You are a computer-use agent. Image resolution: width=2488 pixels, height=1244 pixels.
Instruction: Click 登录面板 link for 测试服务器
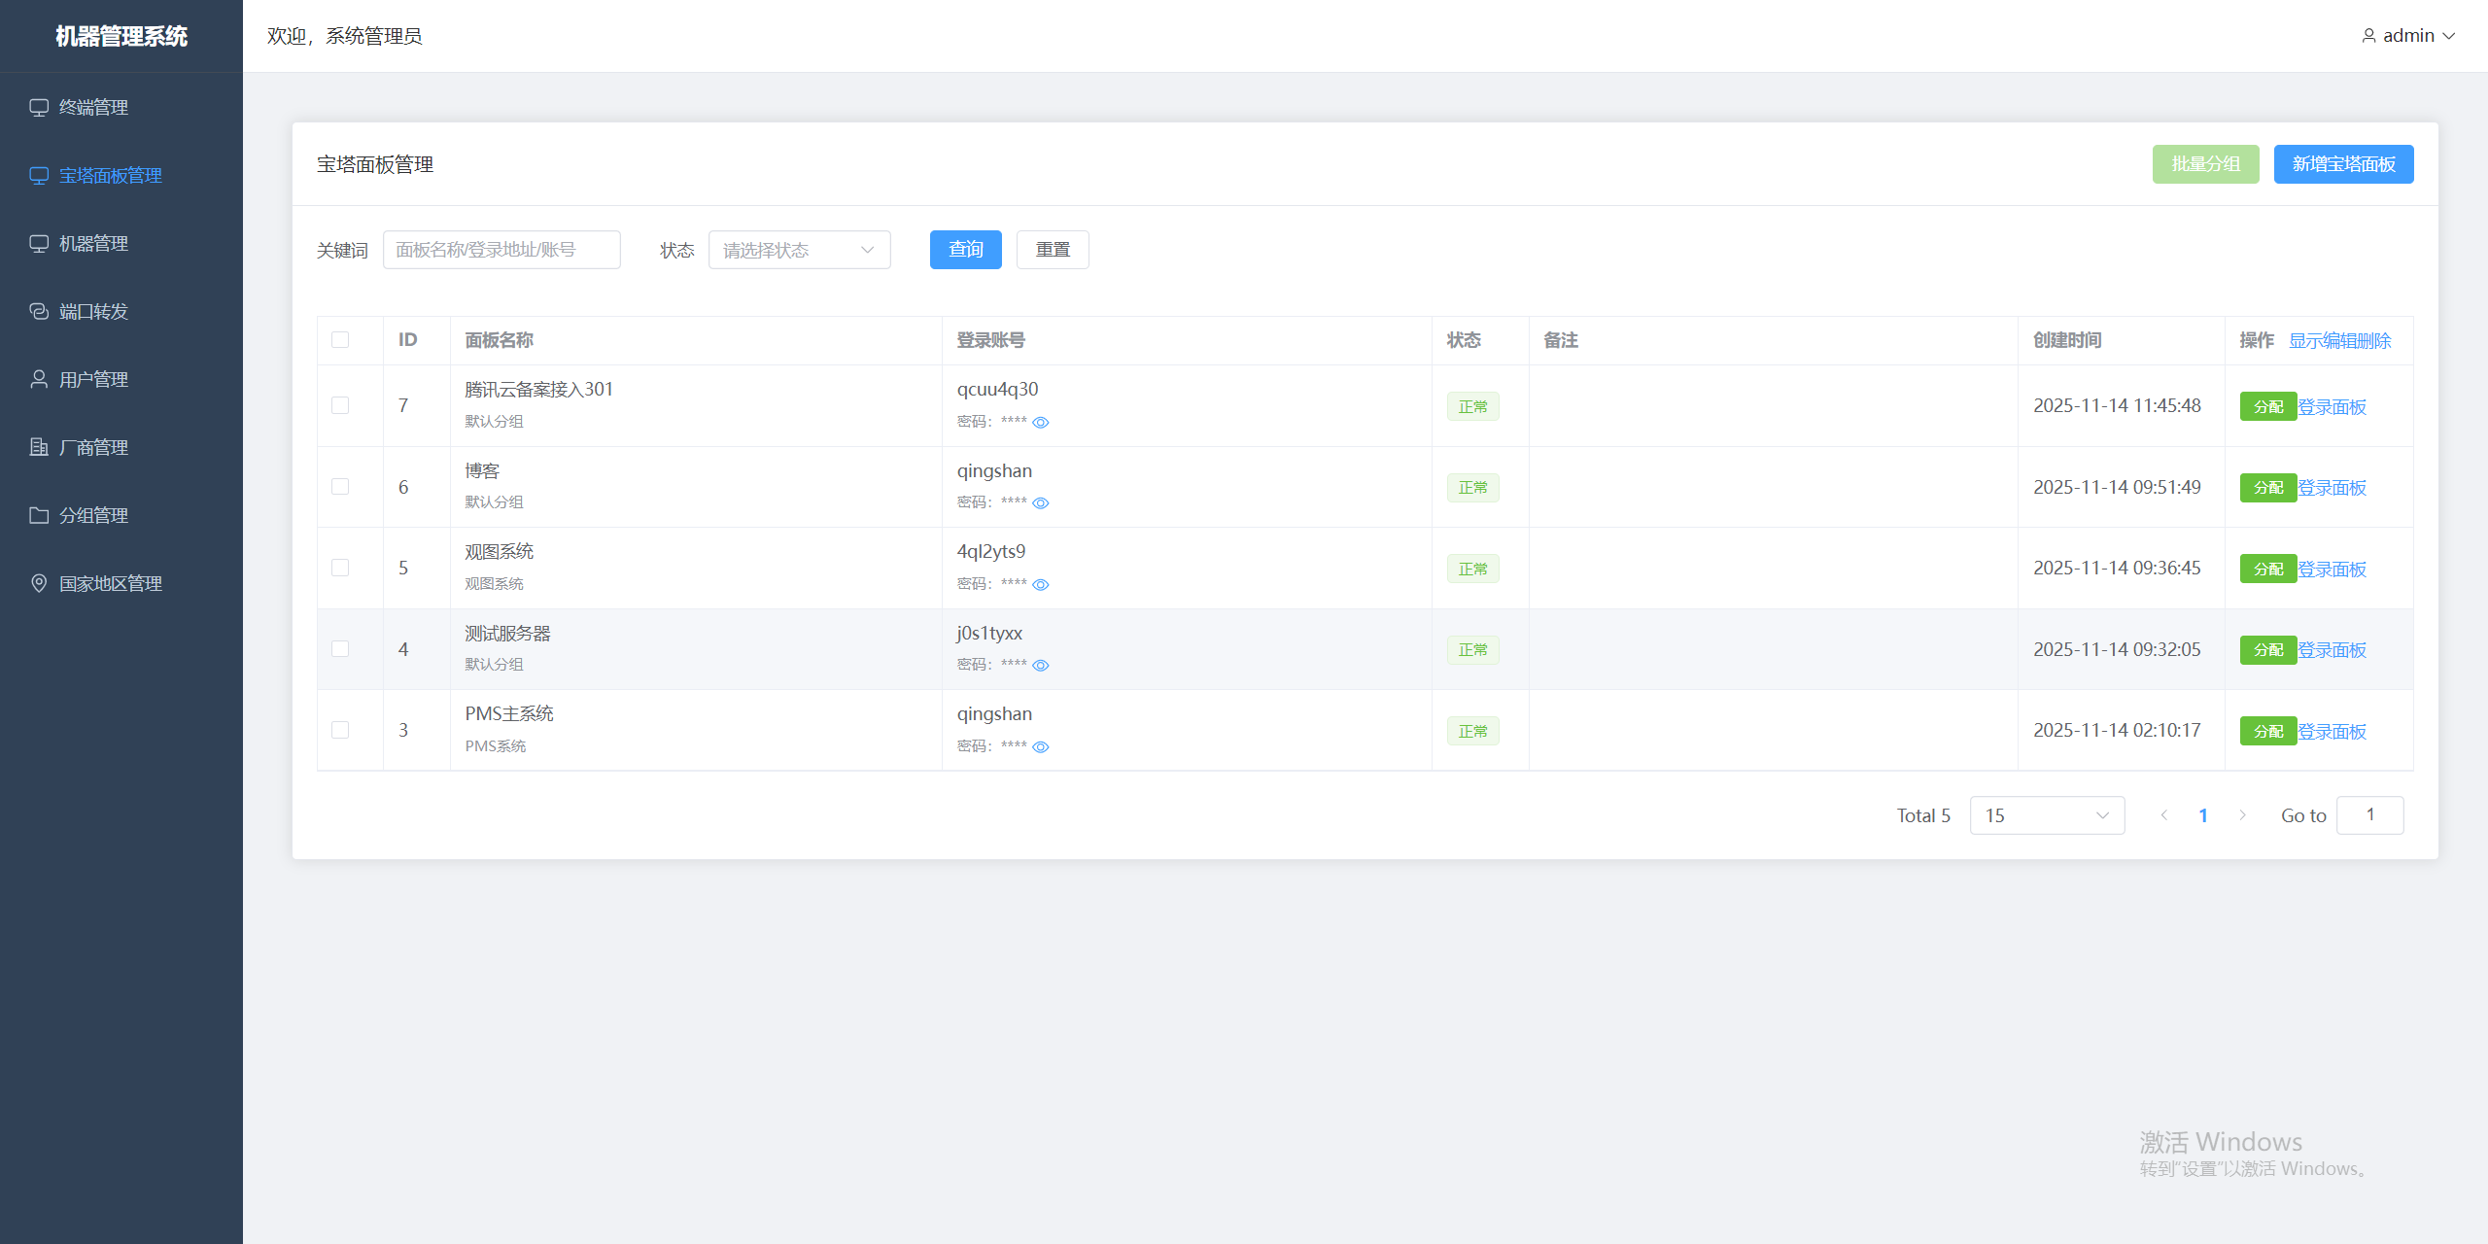click(x=2332, y=650)
